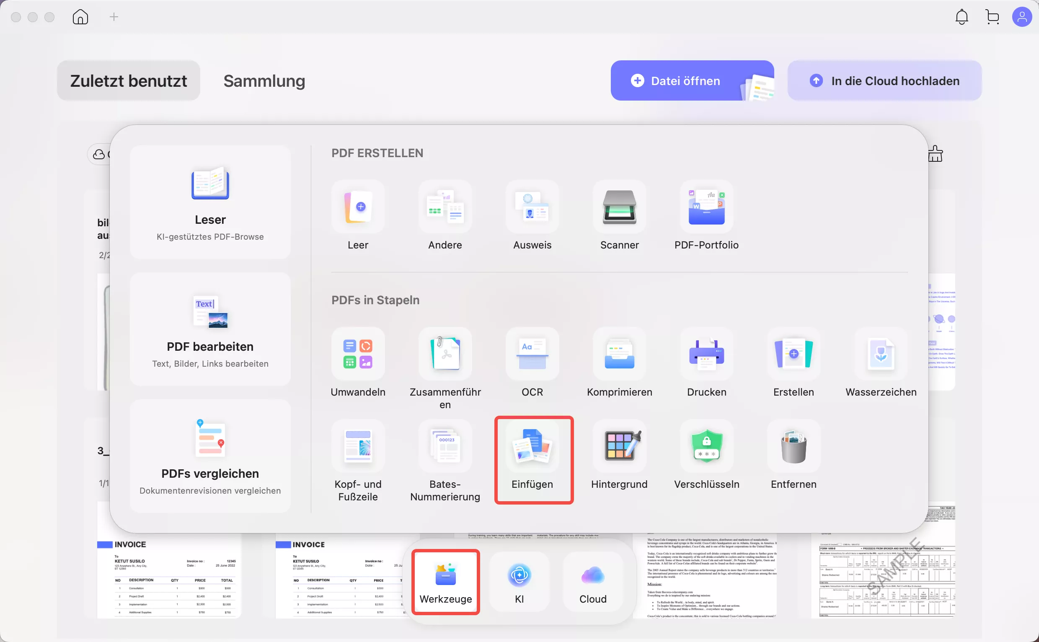Open the Cloud panel
Viewport: 1039px width, 642px height.
pos(592,582)
